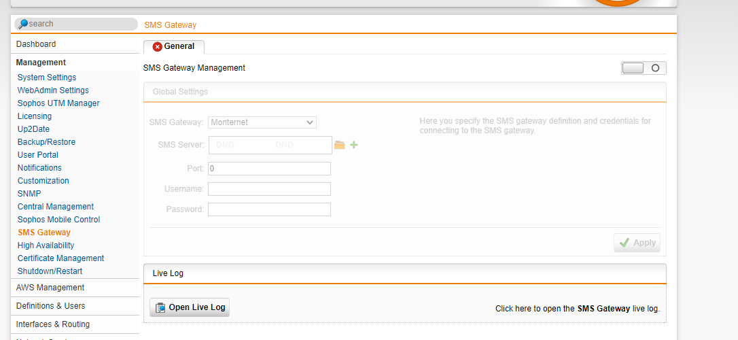Open Shutdown/Restart page
The height and width of the screenshot is (340, 738).
pyautogui.click(x=50, y=271)
